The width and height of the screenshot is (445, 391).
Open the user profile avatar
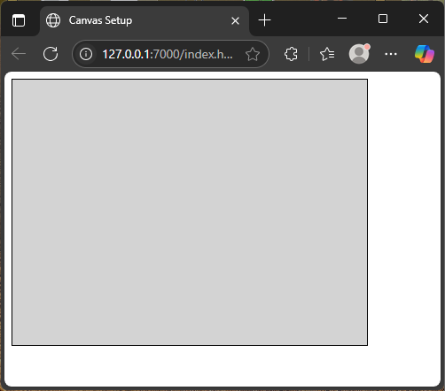coord(359,54)
